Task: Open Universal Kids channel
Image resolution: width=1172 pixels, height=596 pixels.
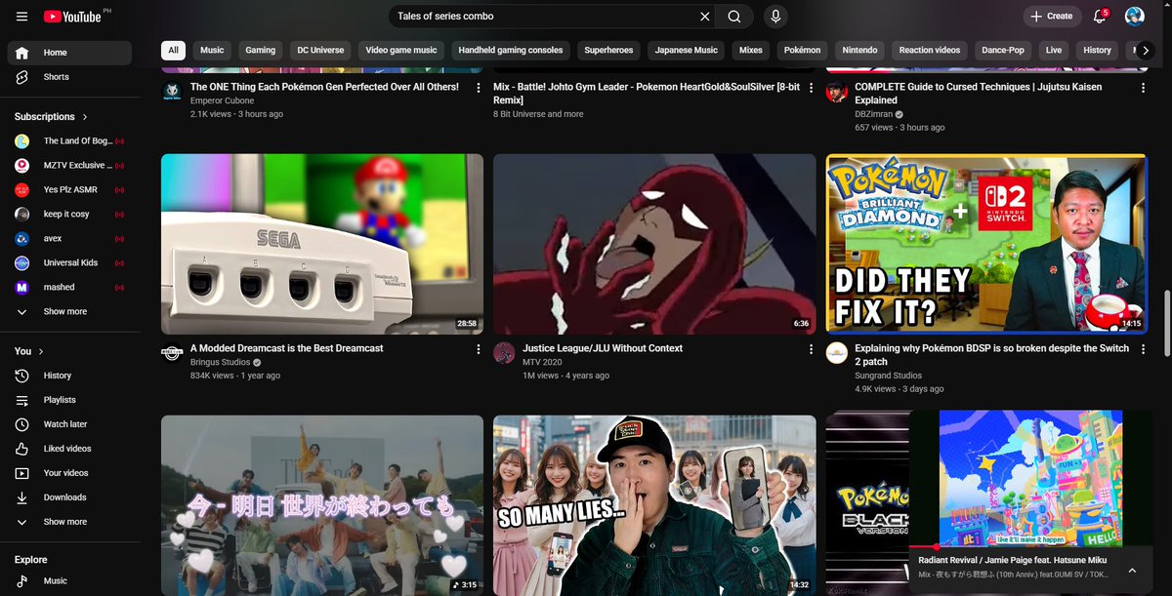Action: [69, 263]
